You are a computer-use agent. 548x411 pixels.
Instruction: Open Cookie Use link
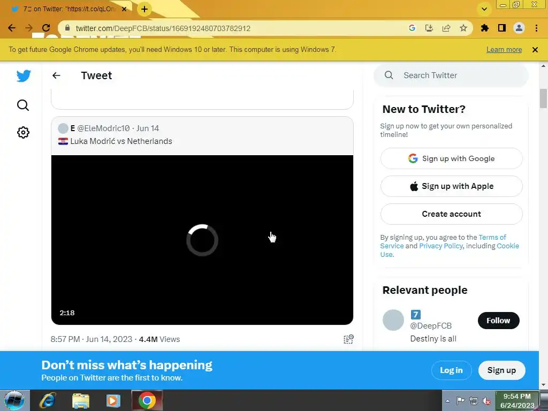(x=508, y=246)
